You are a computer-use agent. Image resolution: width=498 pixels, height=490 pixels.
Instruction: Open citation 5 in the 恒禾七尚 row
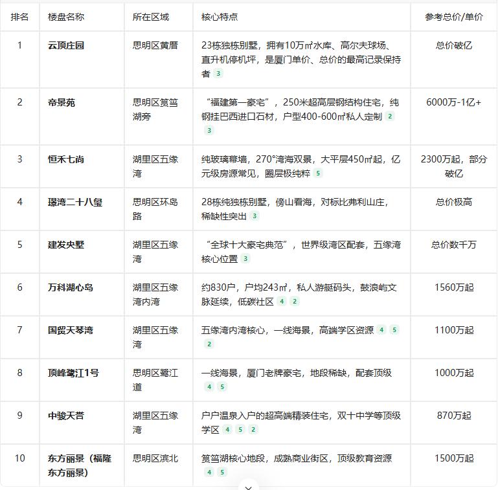[x=317, y=173]
